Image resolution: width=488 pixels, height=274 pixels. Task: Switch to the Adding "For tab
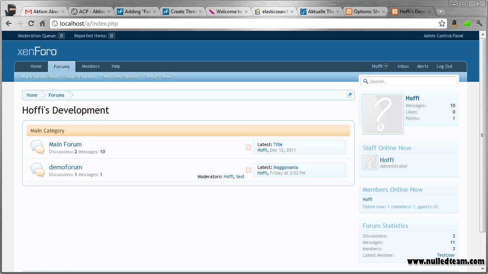click(136, 12)
